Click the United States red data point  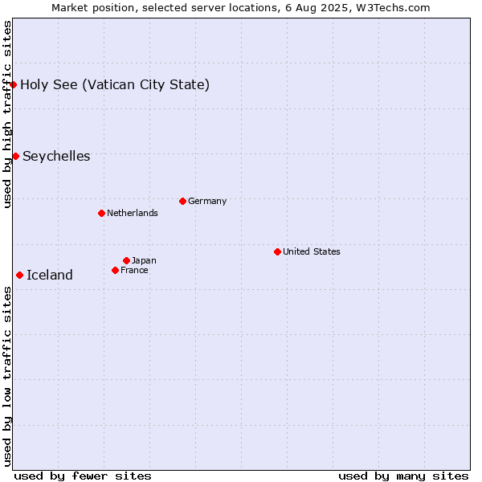[278, 252]
